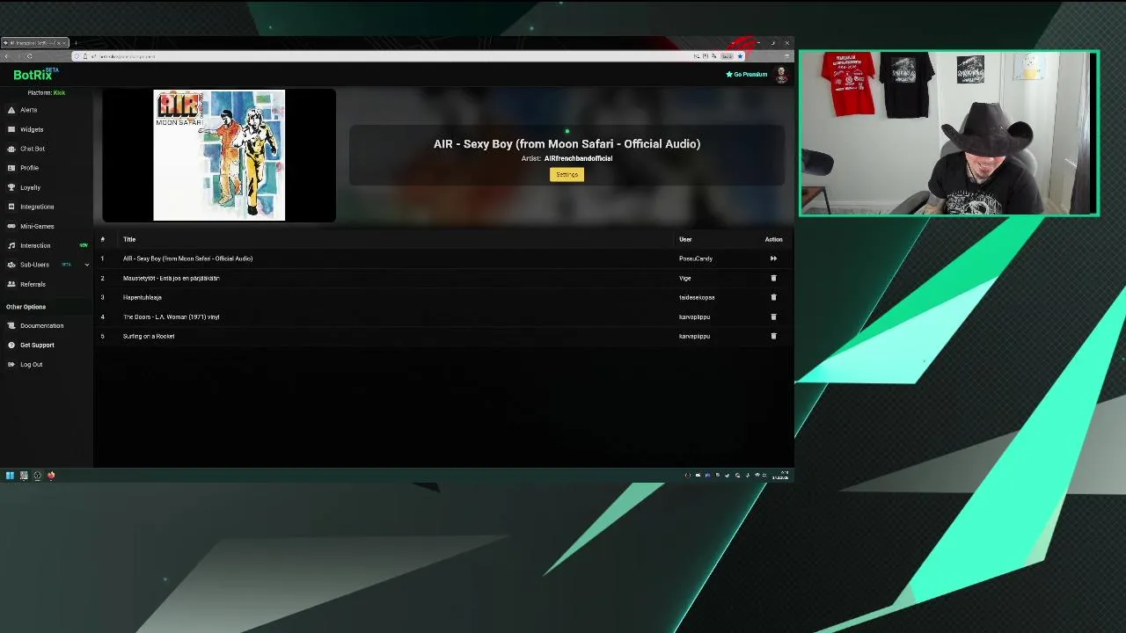The height and width of the screenshot is (633, 1126).
Task: Open a new browser tab
Action: [x=76, y=42]
